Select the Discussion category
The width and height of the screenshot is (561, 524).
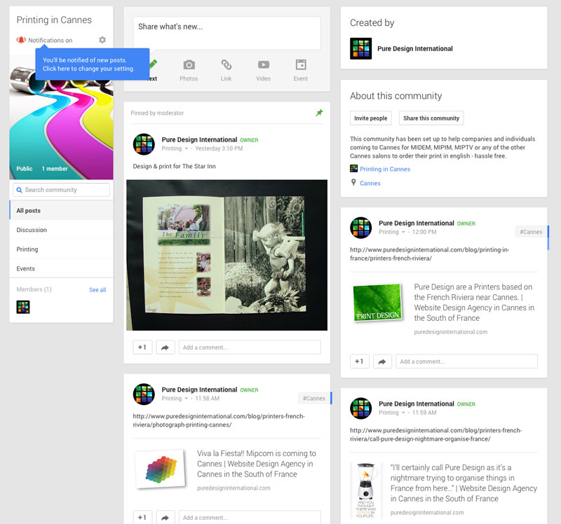point(61,230)
